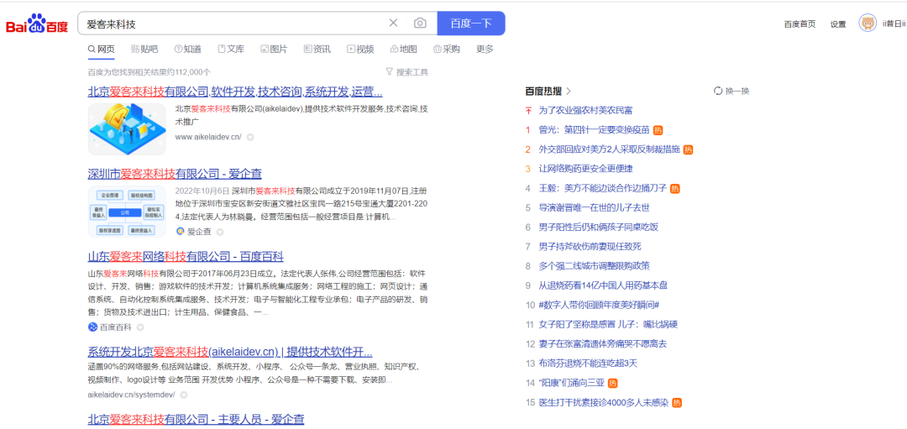
Task: Open image search camera icon
Action: coord(420,24)
